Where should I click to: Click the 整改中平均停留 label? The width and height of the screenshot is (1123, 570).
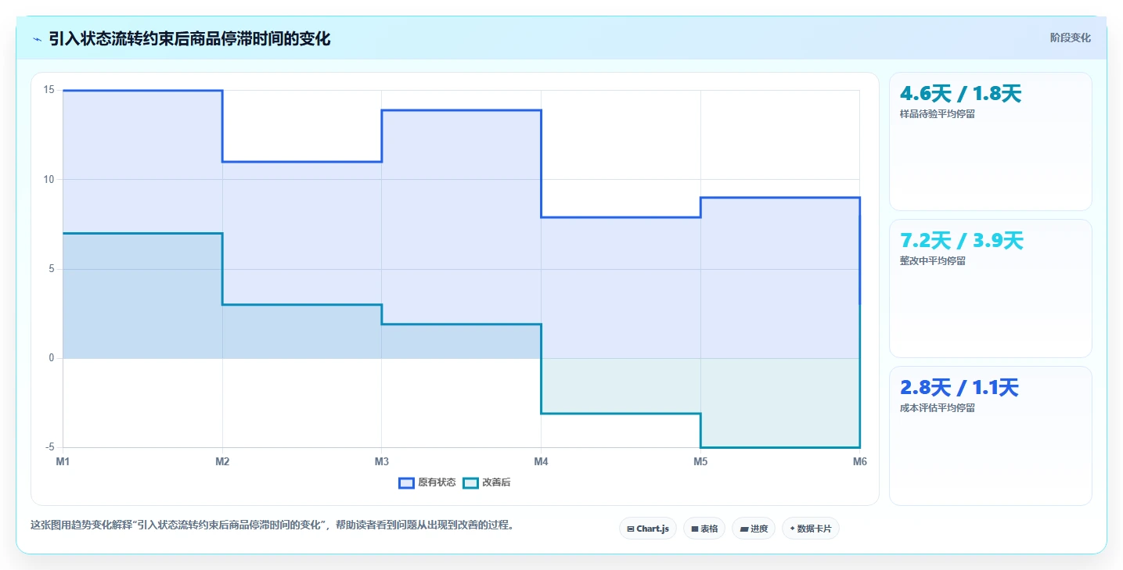coord(933,261)
